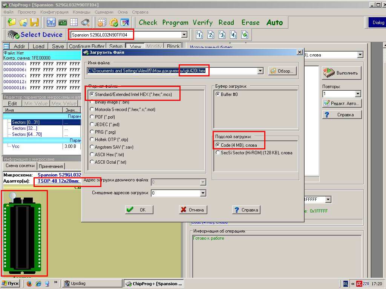Click the gear-on-grid configuration toolbar icon
386x289 pixels.
pyautogui.click(x=102, y=22)
